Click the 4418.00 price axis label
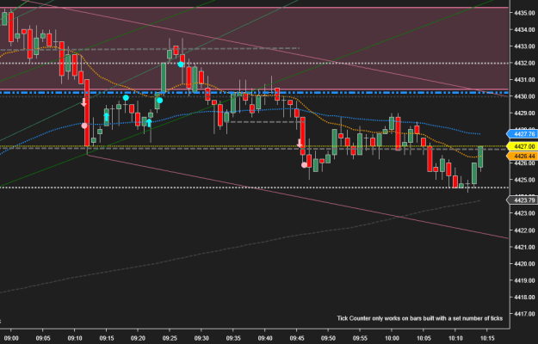Viewport: 538px width, 344px height. tap(524, 297)
